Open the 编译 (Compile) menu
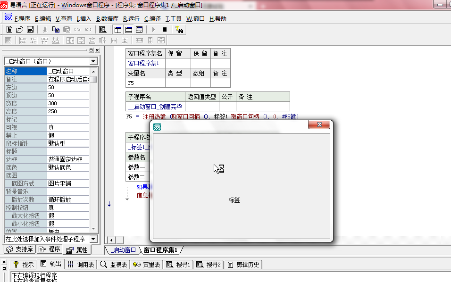The height and width of the screenshot is (282, 451). tap(152, 19)
